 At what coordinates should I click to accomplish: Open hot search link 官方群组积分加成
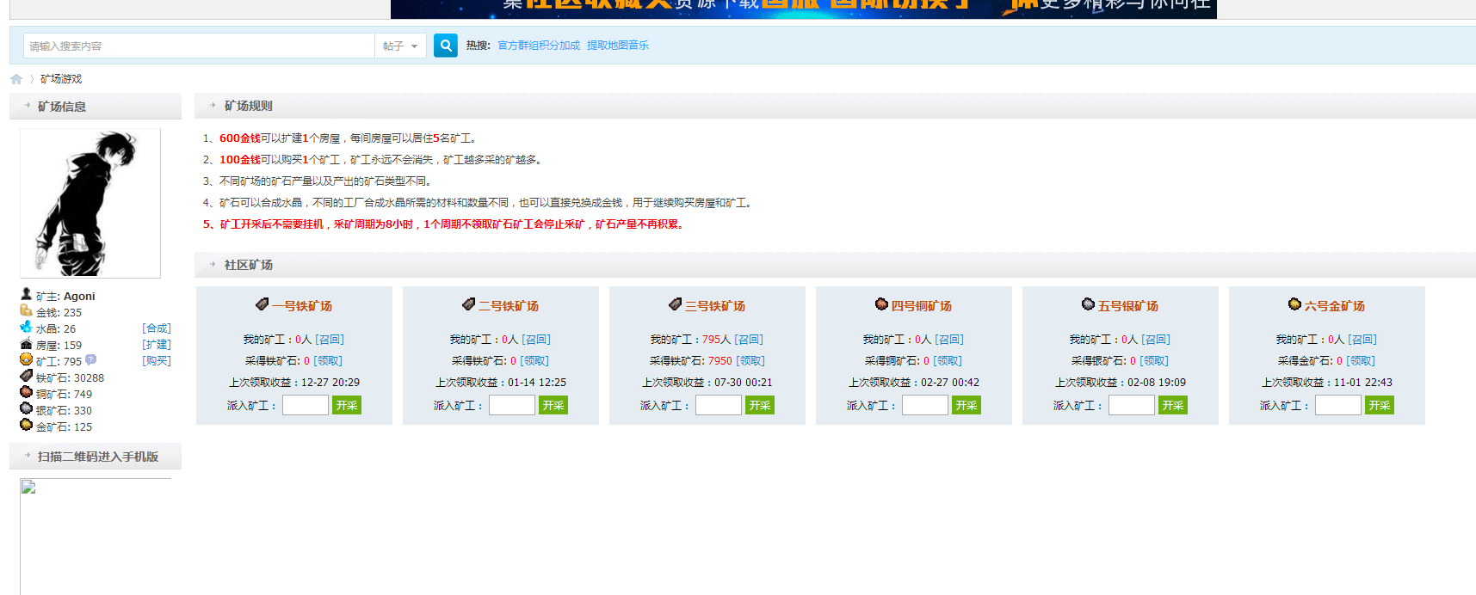(539, 46)
